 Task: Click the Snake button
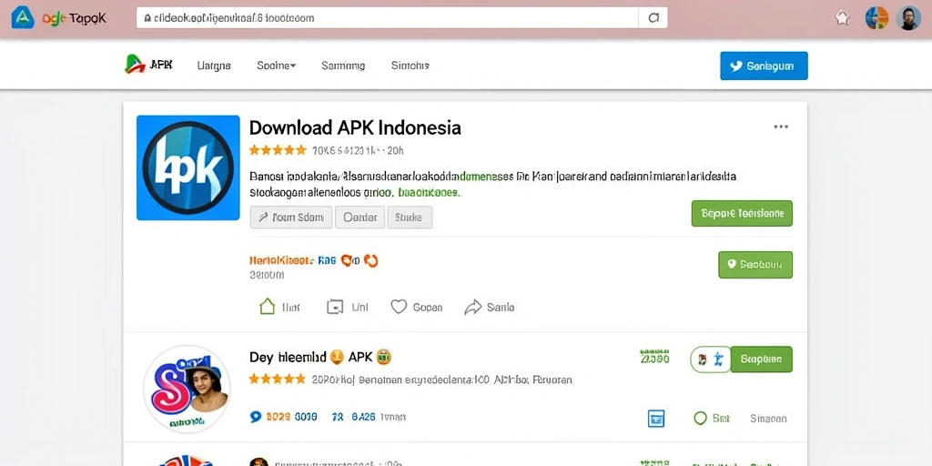click(x=410, y=217)
